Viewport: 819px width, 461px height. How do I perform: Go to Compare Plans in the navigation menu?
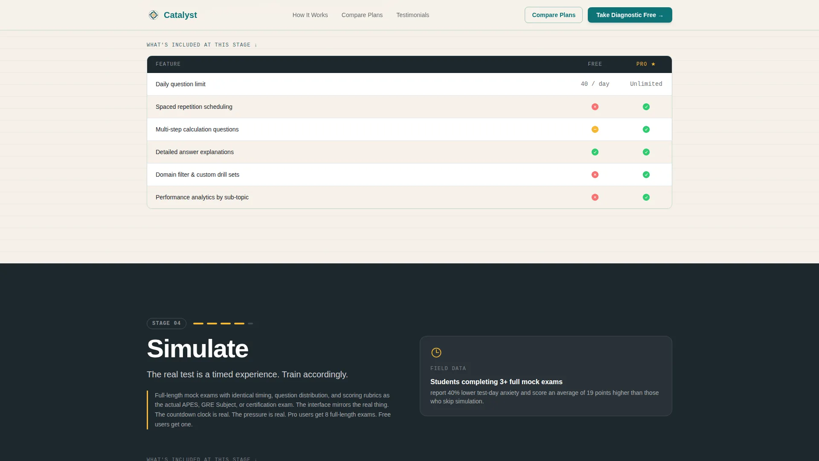tap(362, 15)
